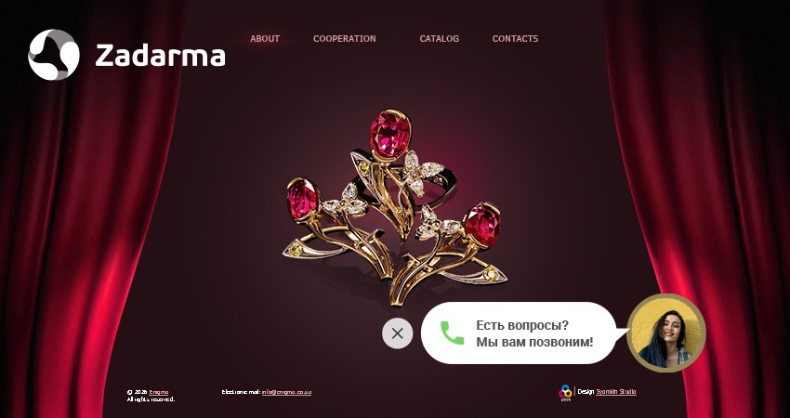The width and height of the screenshot is (790, 418).
Task: Select the right ruby ring
Action: coord(482,225)
